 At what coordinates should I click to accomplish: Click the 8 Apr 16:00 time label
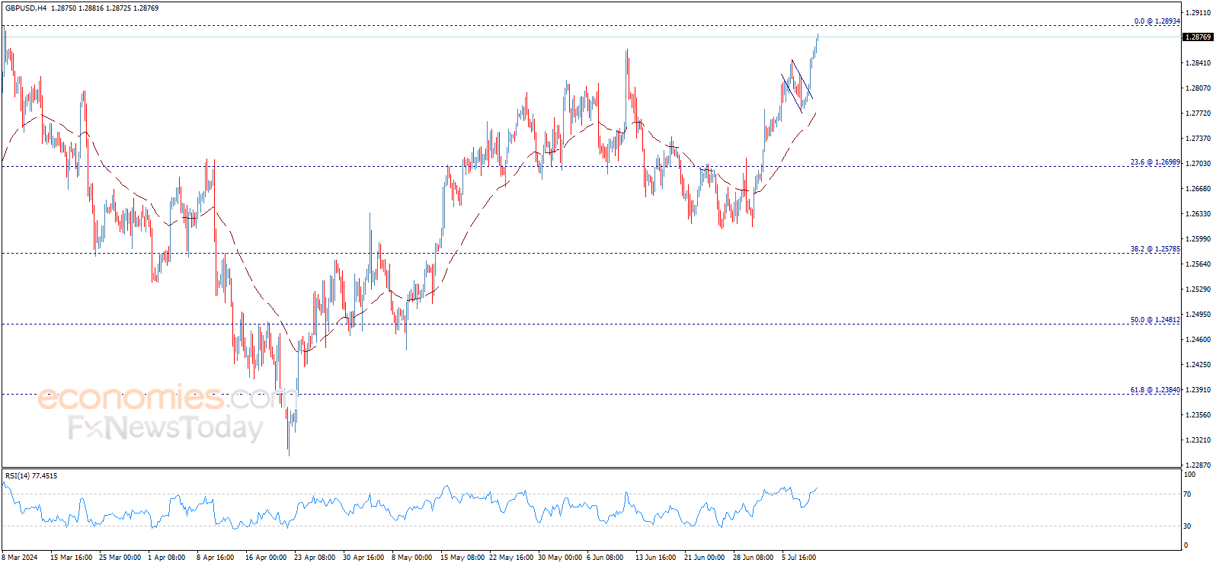(215, 558)
